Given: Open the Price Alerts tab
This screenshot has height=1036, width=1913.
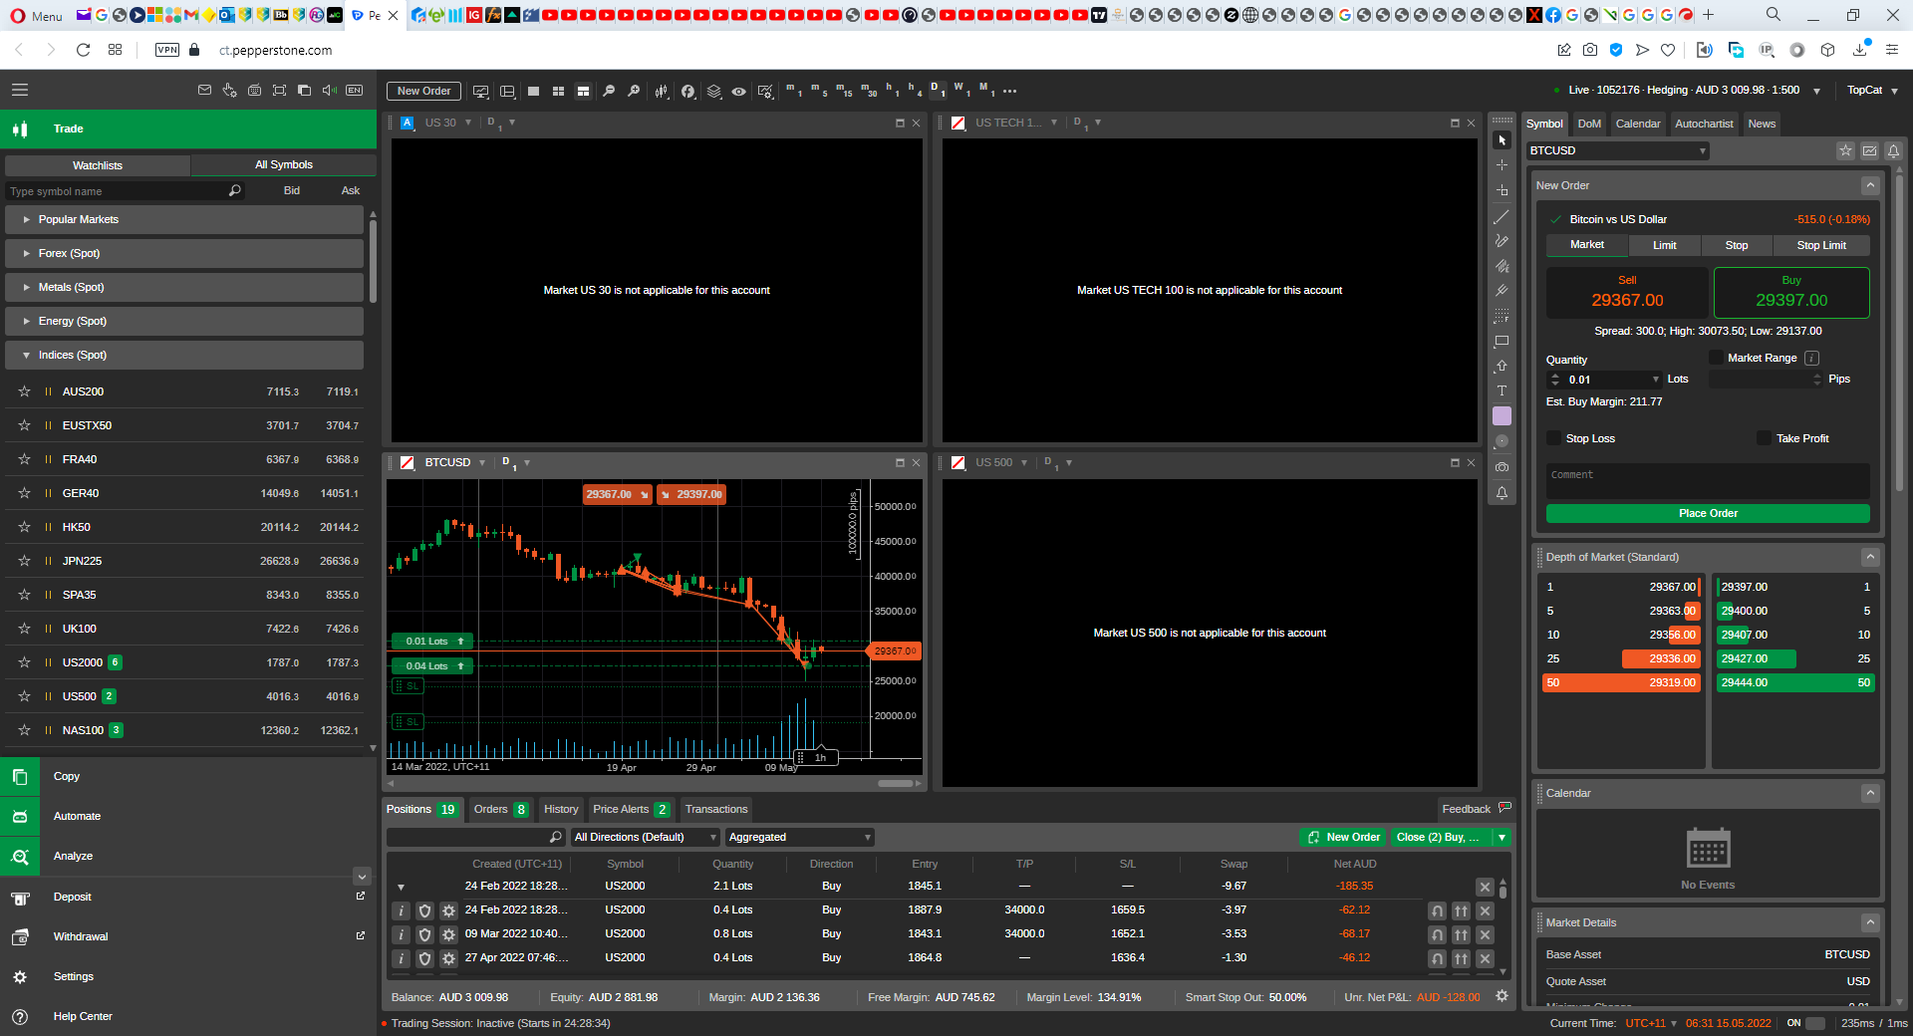Looking at the screenshot, I should point(631,809).
